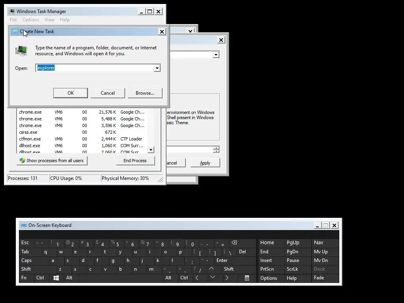Click the Nav key on keyboard
The height and width of the screenshot is (303, 404).
point(325,243)
